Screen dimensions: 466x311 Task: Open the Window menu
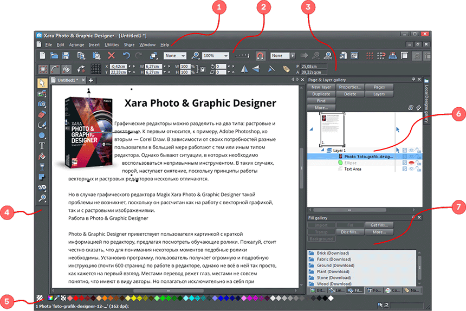click(147, 45)
